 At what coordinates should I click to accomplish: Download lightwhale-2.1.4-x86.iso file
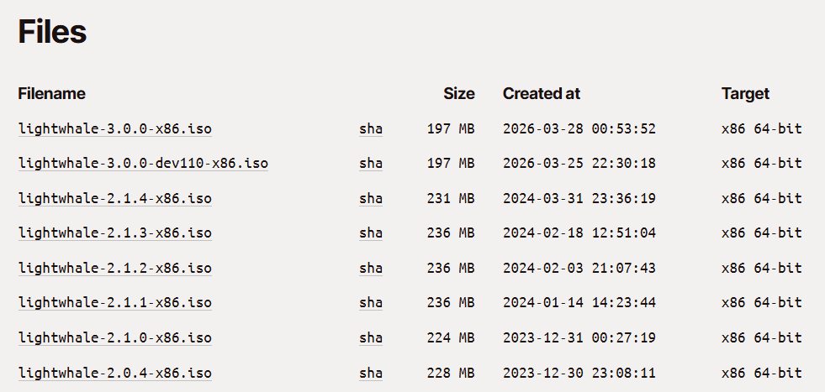114,198
